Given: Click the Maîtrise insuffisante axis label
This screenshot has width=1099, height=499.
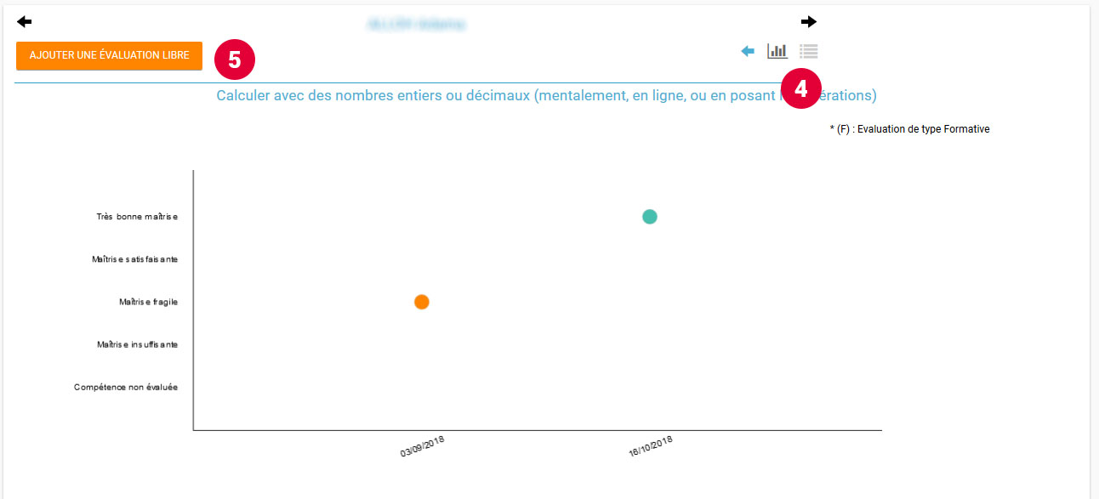Looking at the screenshot, I should pyautogui.click(x=137, y=344).
